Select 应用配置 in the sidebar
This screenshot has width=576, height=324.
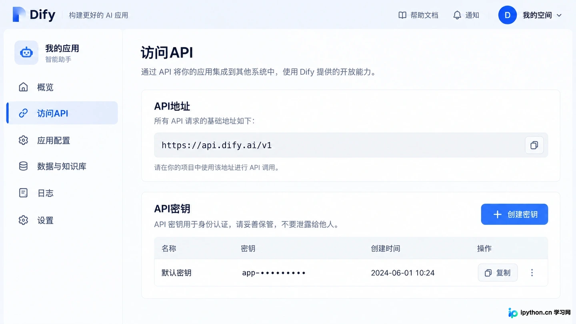pos(62,140)
